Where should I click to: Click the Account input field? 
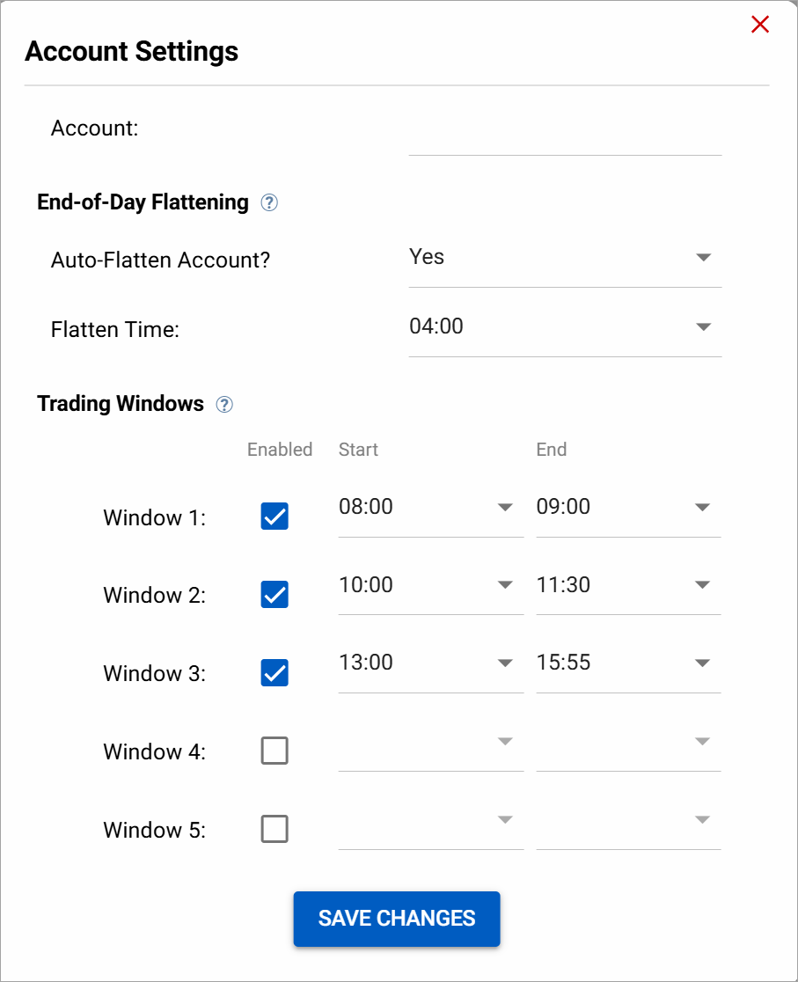pyautogui.click(x=564, y=145)
